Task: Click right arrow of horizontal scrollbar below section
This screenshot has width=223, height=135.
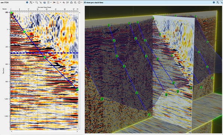Action: (77, 132)
